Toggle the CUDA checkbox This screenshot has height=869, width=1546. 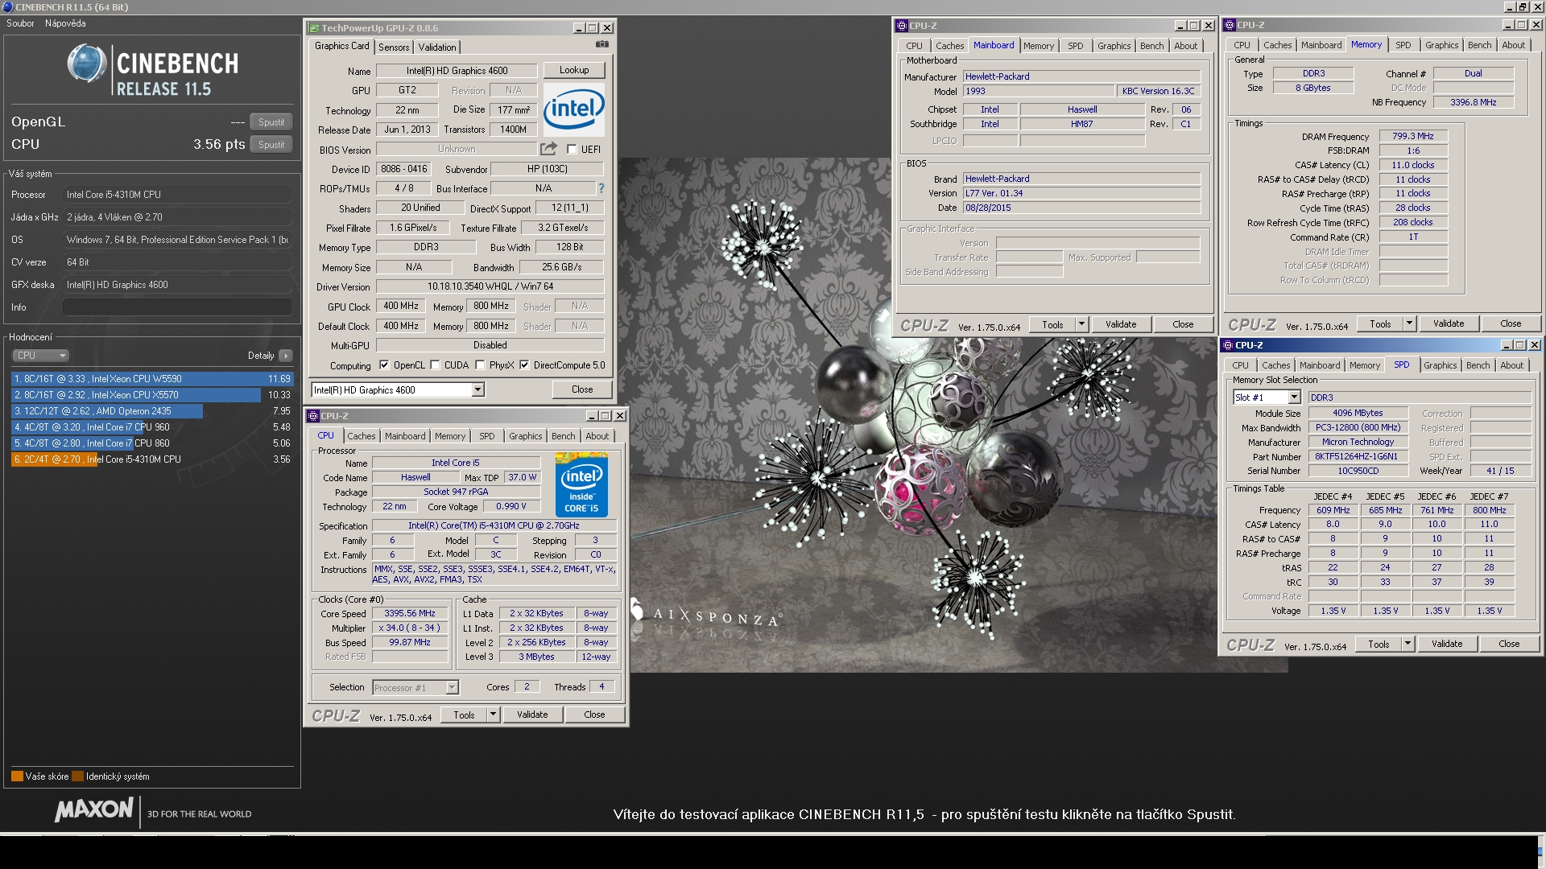click(x=436, y=365)
